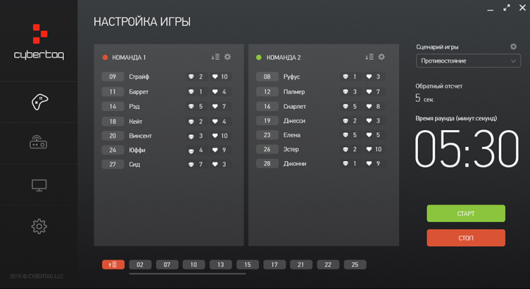Click heart health value for Рэд

point(220,107)
